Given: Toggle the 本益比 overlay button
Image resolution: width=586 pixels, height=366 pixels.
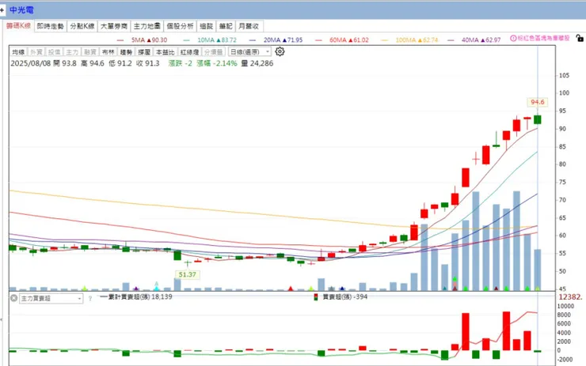Looking at the screenshot, I should click(165, 52).
